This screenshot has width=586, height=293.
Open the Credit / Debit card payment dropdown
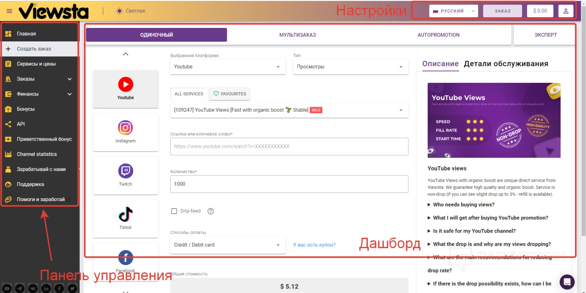click(228, 245)
